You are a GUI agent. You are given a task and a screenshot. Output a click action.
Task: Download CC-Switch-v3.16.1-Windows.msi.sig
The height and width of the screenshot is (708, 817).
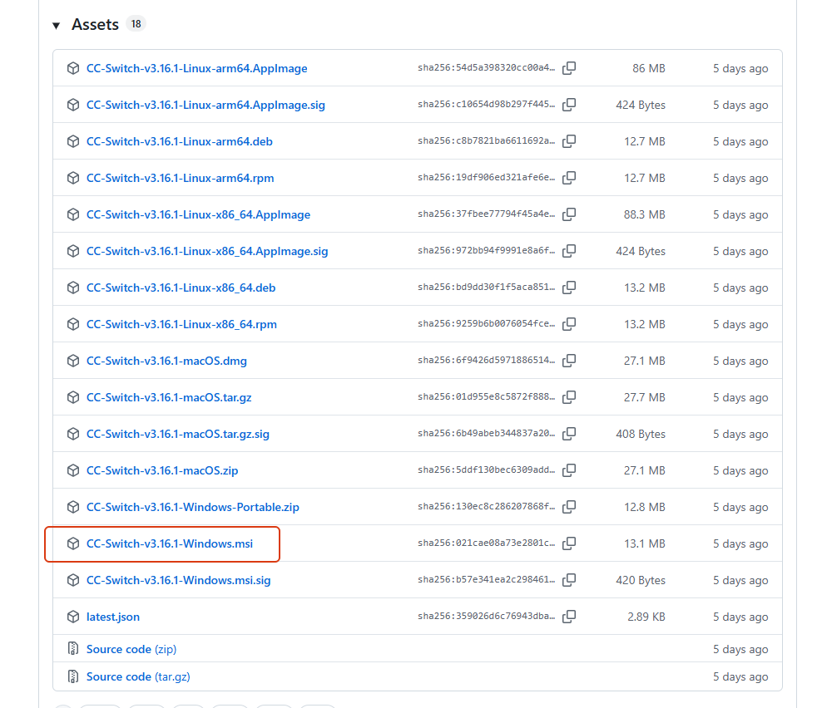coord(178,581)
